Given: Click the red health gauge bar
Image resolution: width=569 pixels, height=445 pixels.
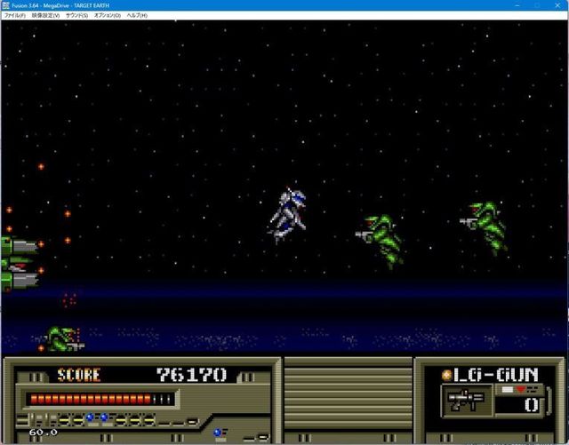Looking at the screenshot, I should point(101,400).
